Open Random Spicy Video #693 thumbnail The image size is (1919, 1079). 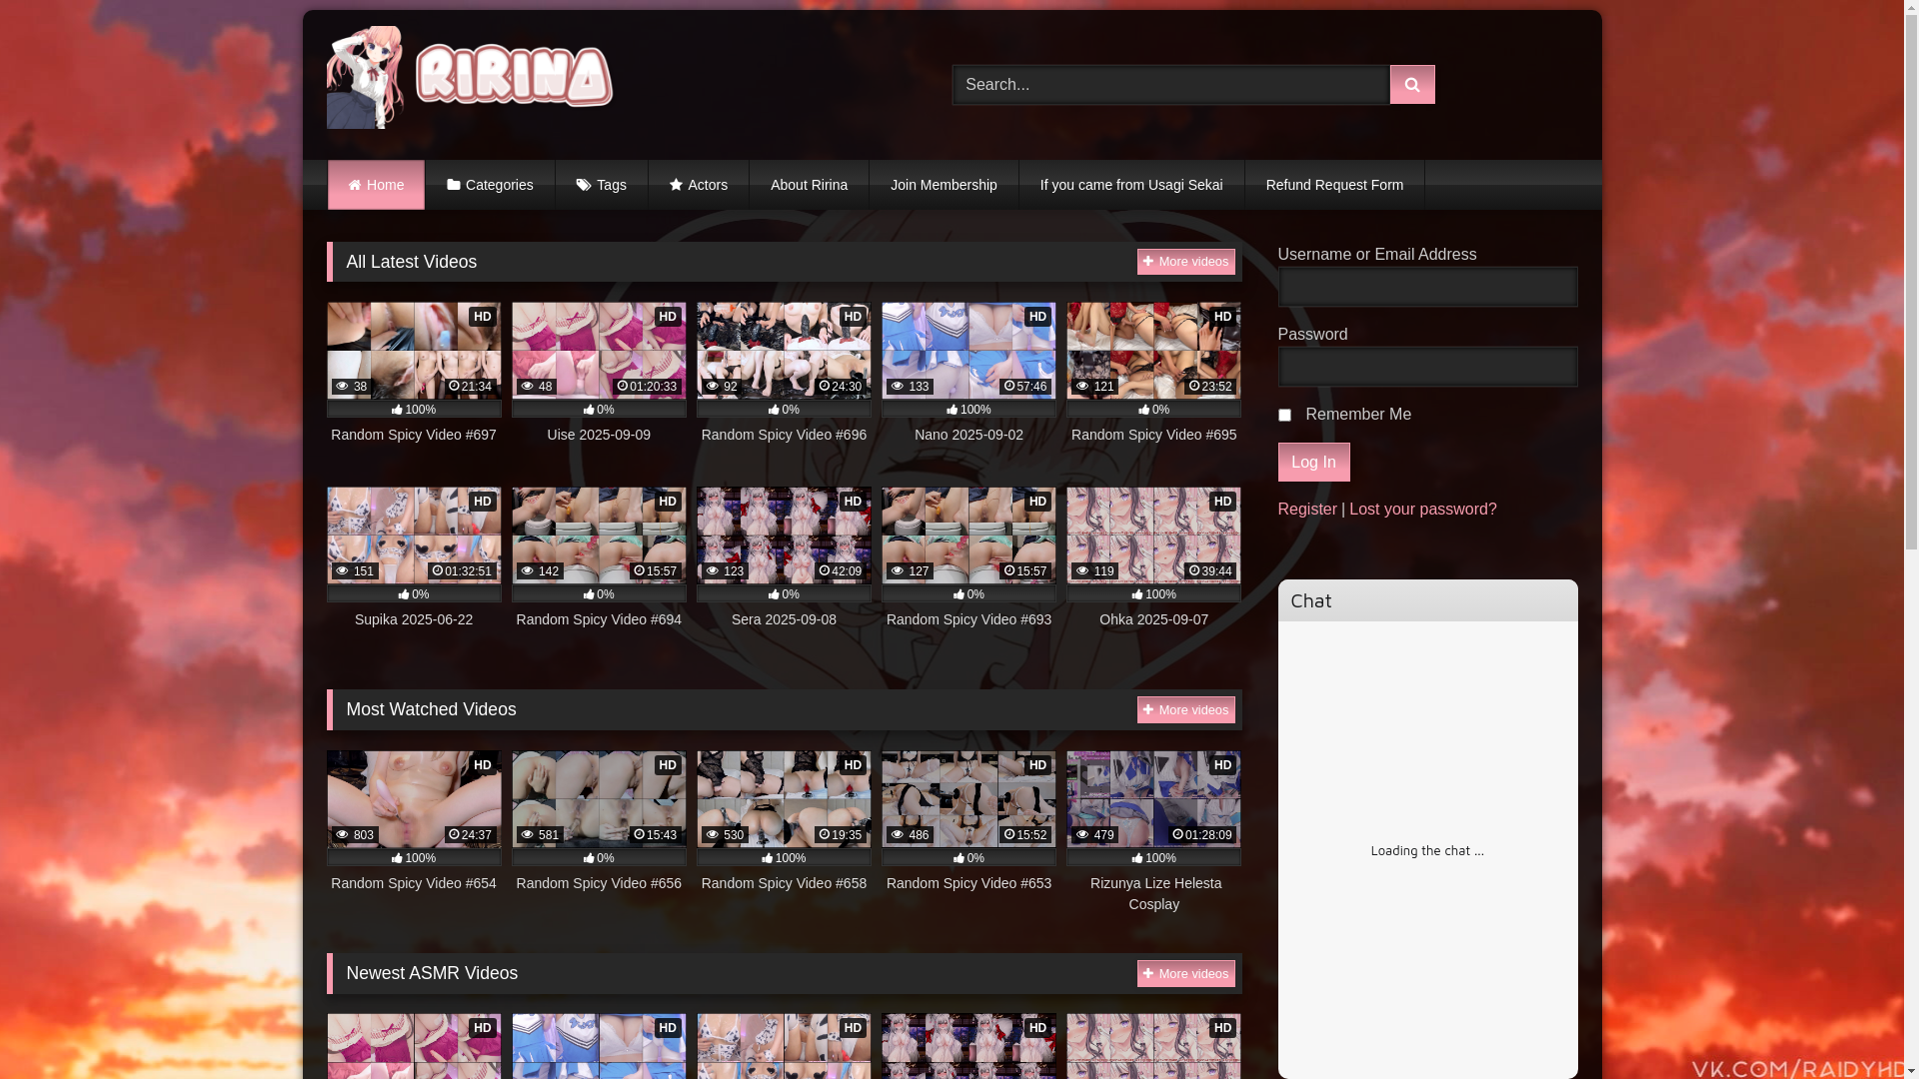coord(968,536)
